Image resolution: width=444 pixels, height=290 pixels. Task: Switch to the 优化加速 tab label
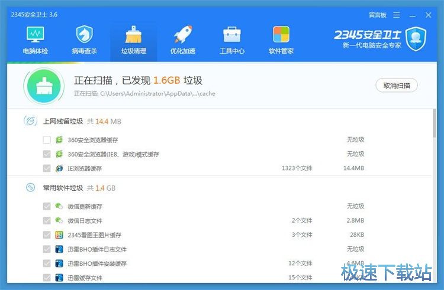(x=183, y=51)
